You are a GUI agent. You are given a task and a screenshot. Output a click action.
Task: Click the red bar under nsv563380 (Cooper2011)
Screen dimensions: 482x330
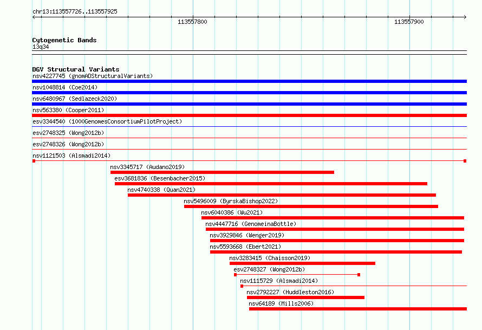pyautogui.click(x=249, y=115)
